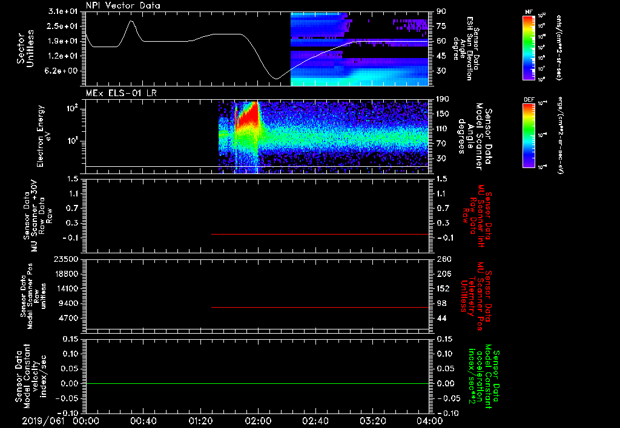Click the green zero line in velocity panel
Screen dimensions: 620x428
click(257, 383)
